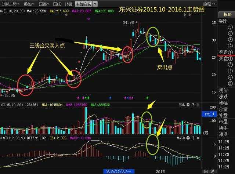Open help for the MACD indicator

click(x=193, y=138)
